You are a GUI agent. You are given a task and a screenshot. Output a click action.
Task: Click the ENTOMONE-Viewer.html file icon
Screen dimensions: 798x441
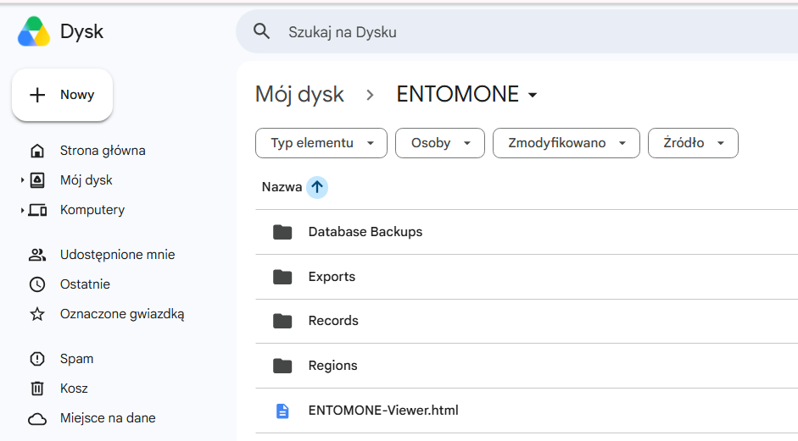(282, 411)
